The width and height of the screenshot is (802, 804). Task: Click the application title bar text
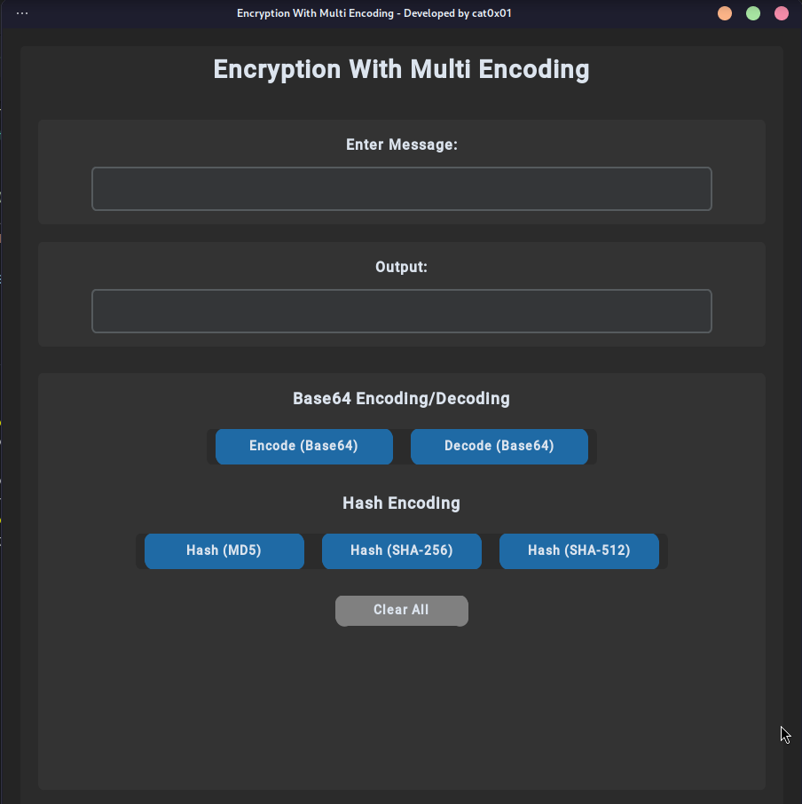[x=373, y=13]
